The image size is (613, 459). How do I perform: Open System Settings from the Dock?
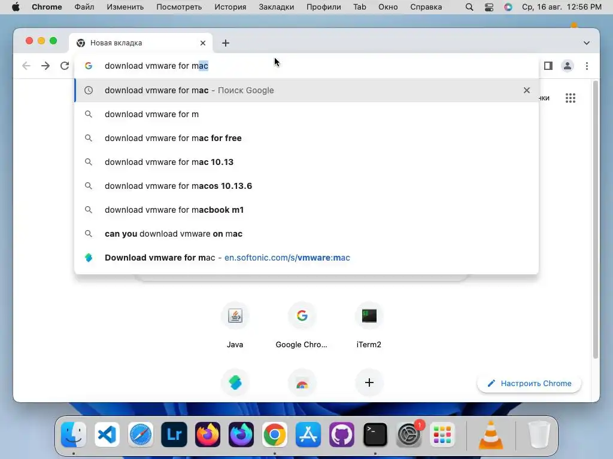pyautogui.click(x=409, y=434)
